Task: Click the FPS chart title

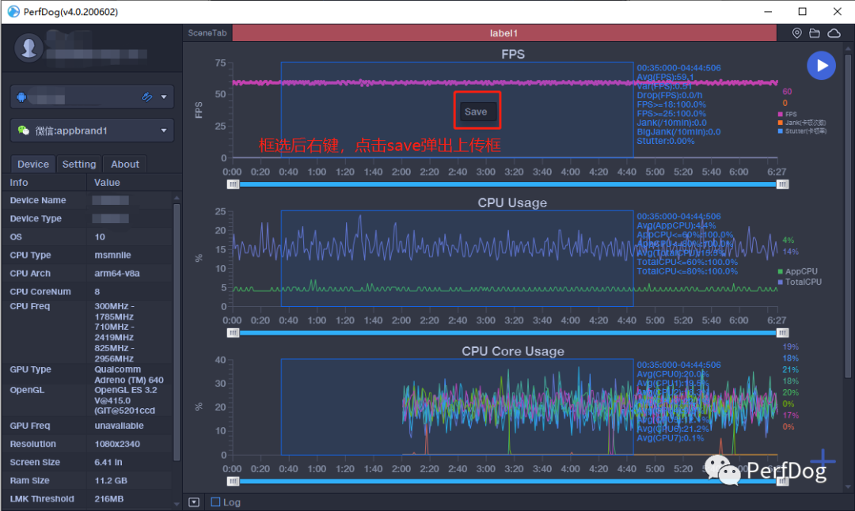Action: point(512,54)
